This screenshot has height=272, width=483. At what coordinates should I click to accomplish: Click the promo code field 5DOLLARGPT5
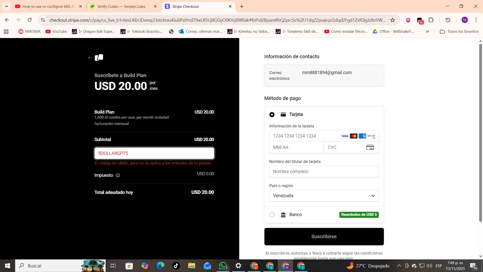(x=154, y=153)
